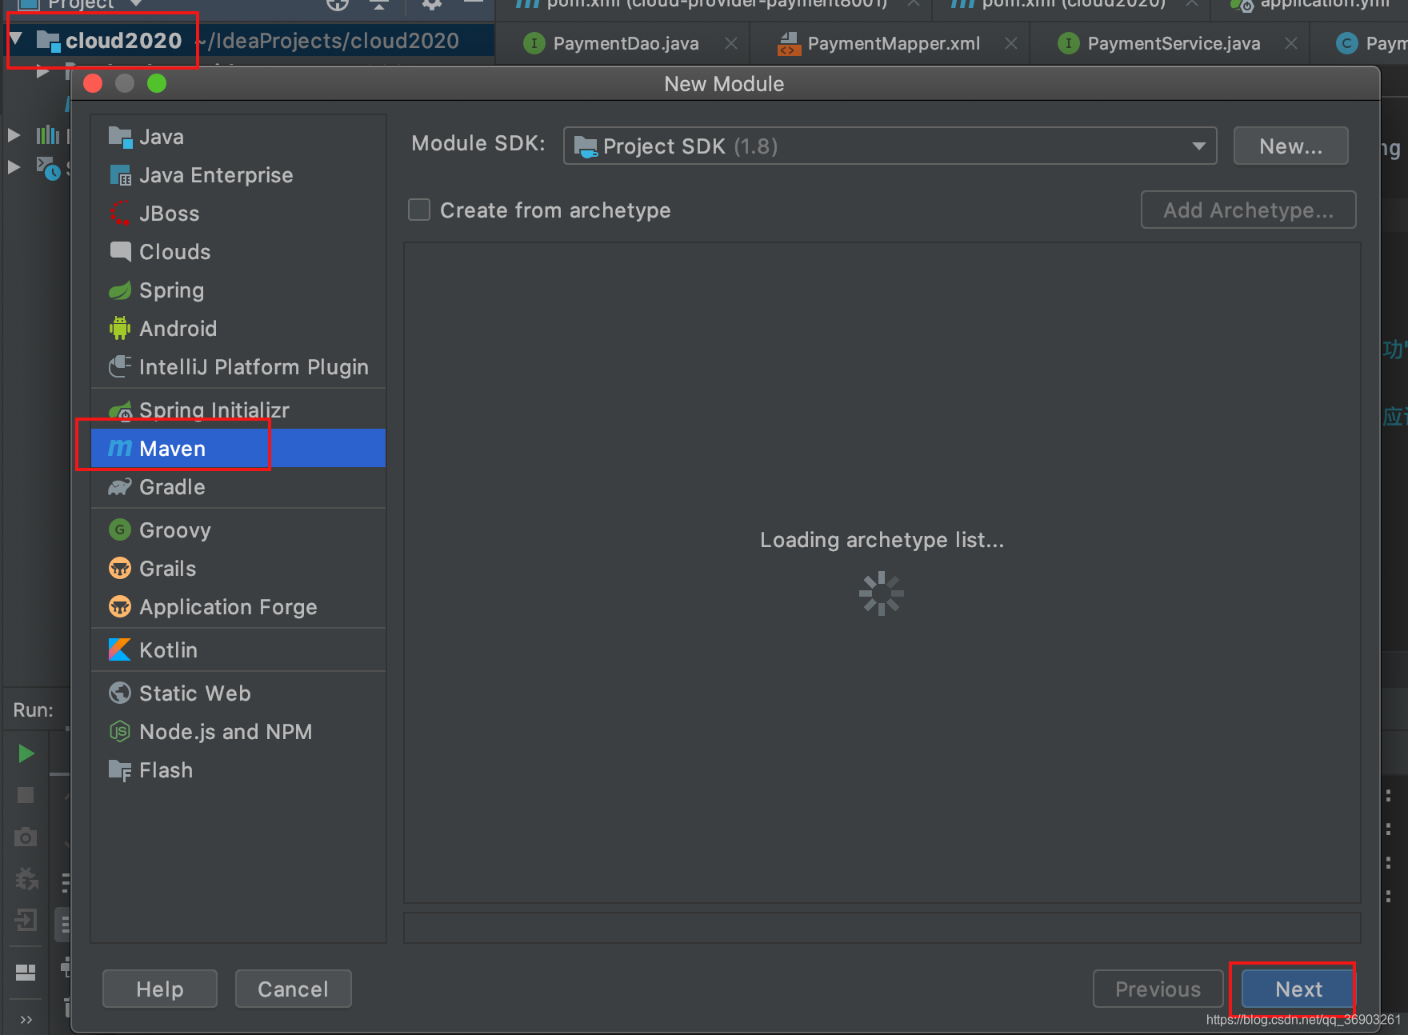Viewport: 1408px width, 1035px height.
Task: Select Spring module type
Action: point(238,290)
